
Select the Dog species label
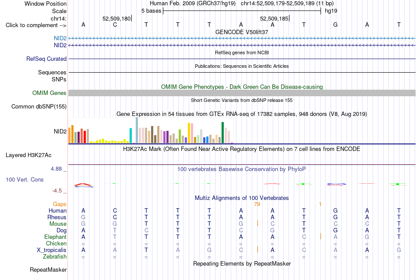(x=62, y=231)
